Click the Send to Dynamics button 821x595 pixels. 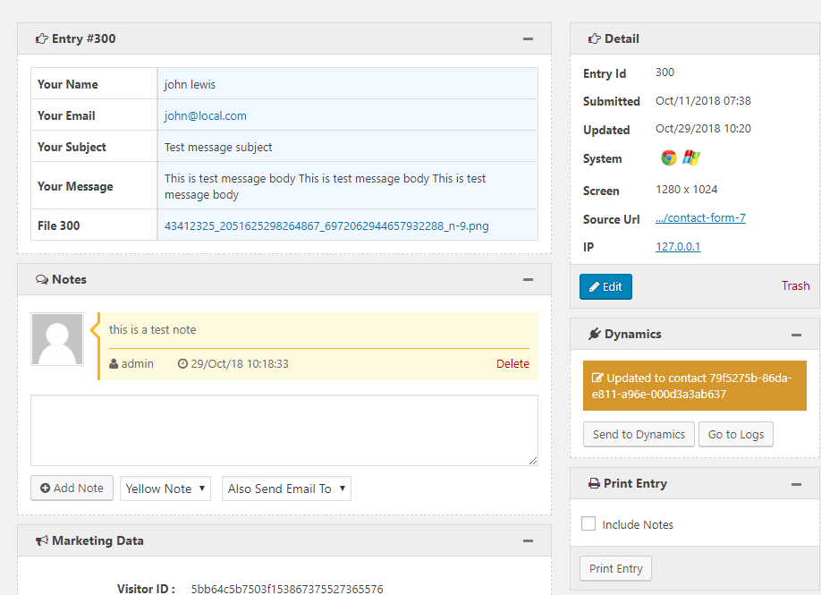coord(639,434)
